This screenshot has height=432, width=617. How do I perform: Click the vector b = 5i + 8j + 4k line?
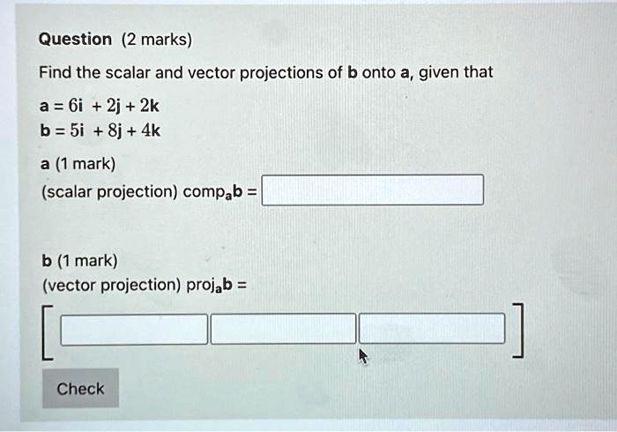100,130
